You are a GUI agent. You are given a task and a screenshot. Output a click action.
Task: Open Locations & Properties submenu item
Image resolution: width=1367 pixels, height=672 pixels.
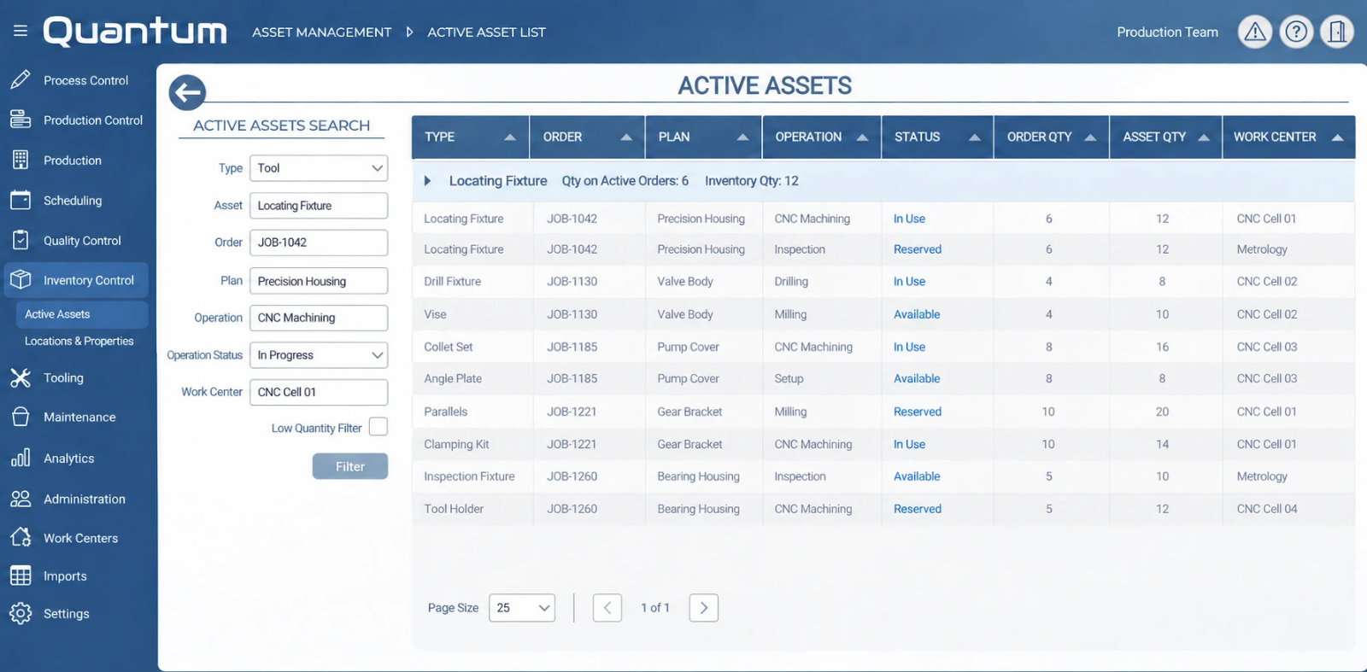79,341
